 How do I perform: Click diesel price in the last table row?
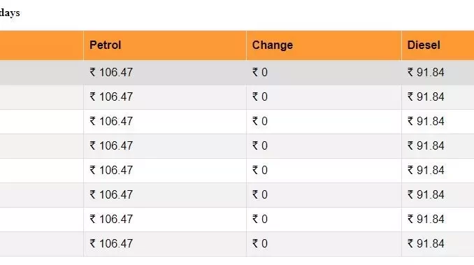point(426,244)
